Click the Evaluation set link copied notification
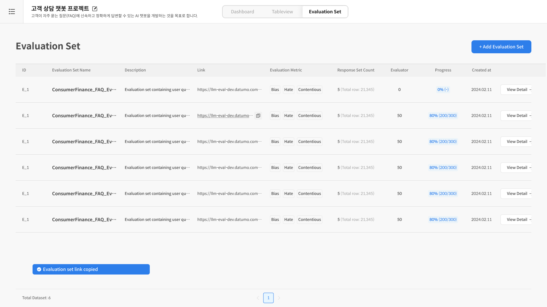This screenshot has width=547, height=307. tap(91, 269)
